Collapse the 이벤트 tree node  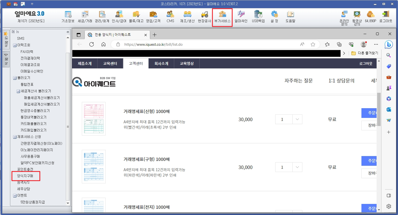[x=15, y=195]
